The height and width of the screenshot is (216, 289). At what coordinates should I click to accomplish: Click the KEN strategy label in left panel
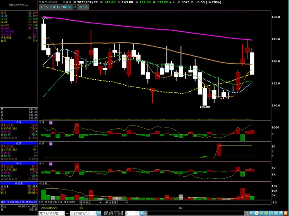pyautogui.click(x=19, y=202)
